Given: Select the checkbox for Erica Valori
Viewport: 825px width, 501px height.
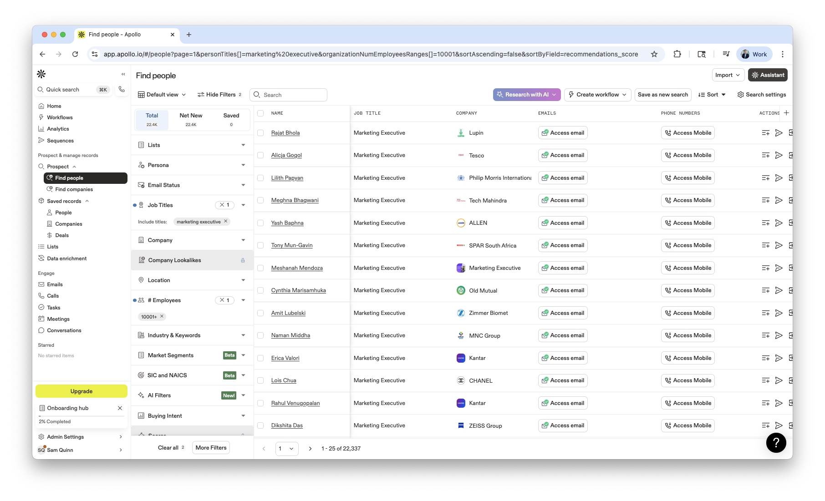Looking at the screenshot, I should click(x=260, y=358).
